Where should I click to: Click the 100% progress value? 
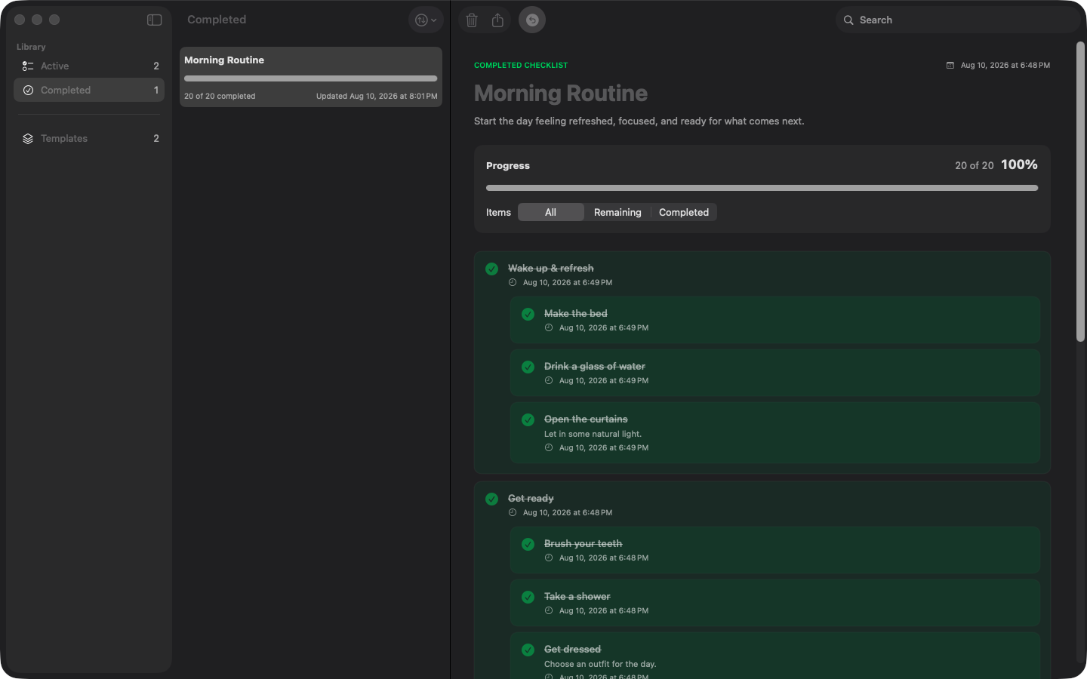[x=1019, y=165]
